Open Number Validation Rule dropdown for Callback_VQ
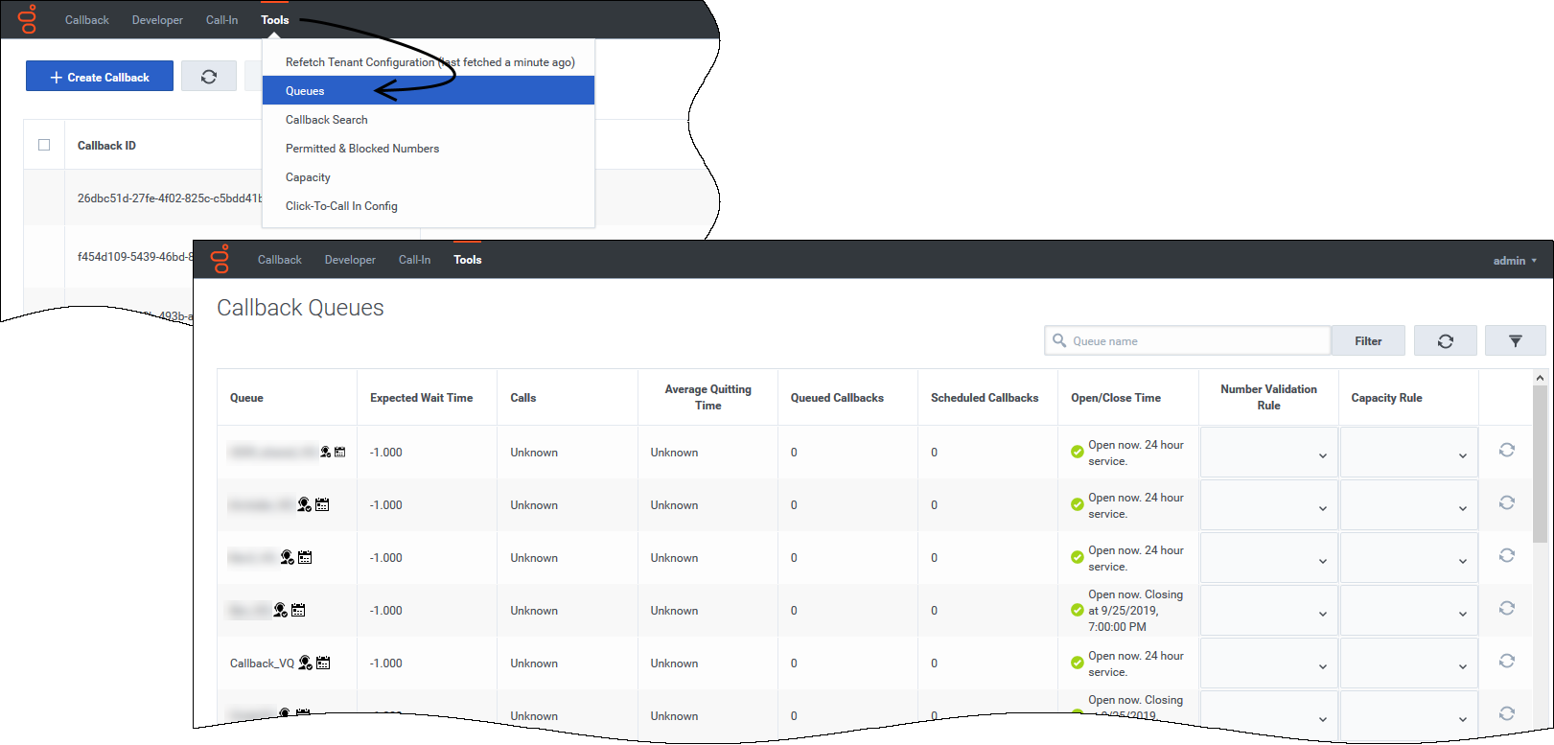Image resolution: width=1554 pixels, height=745 pixels. 1268,664
